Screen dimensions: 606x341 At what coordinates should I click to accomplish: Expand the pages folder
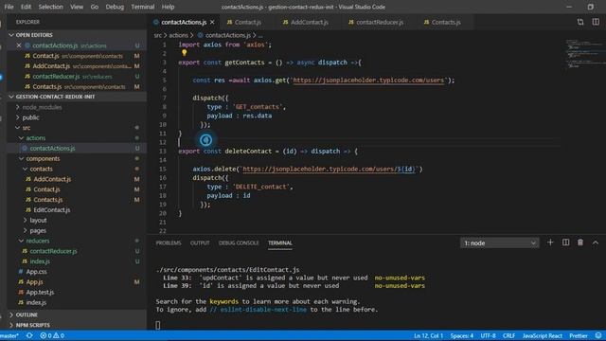point(38,230)
